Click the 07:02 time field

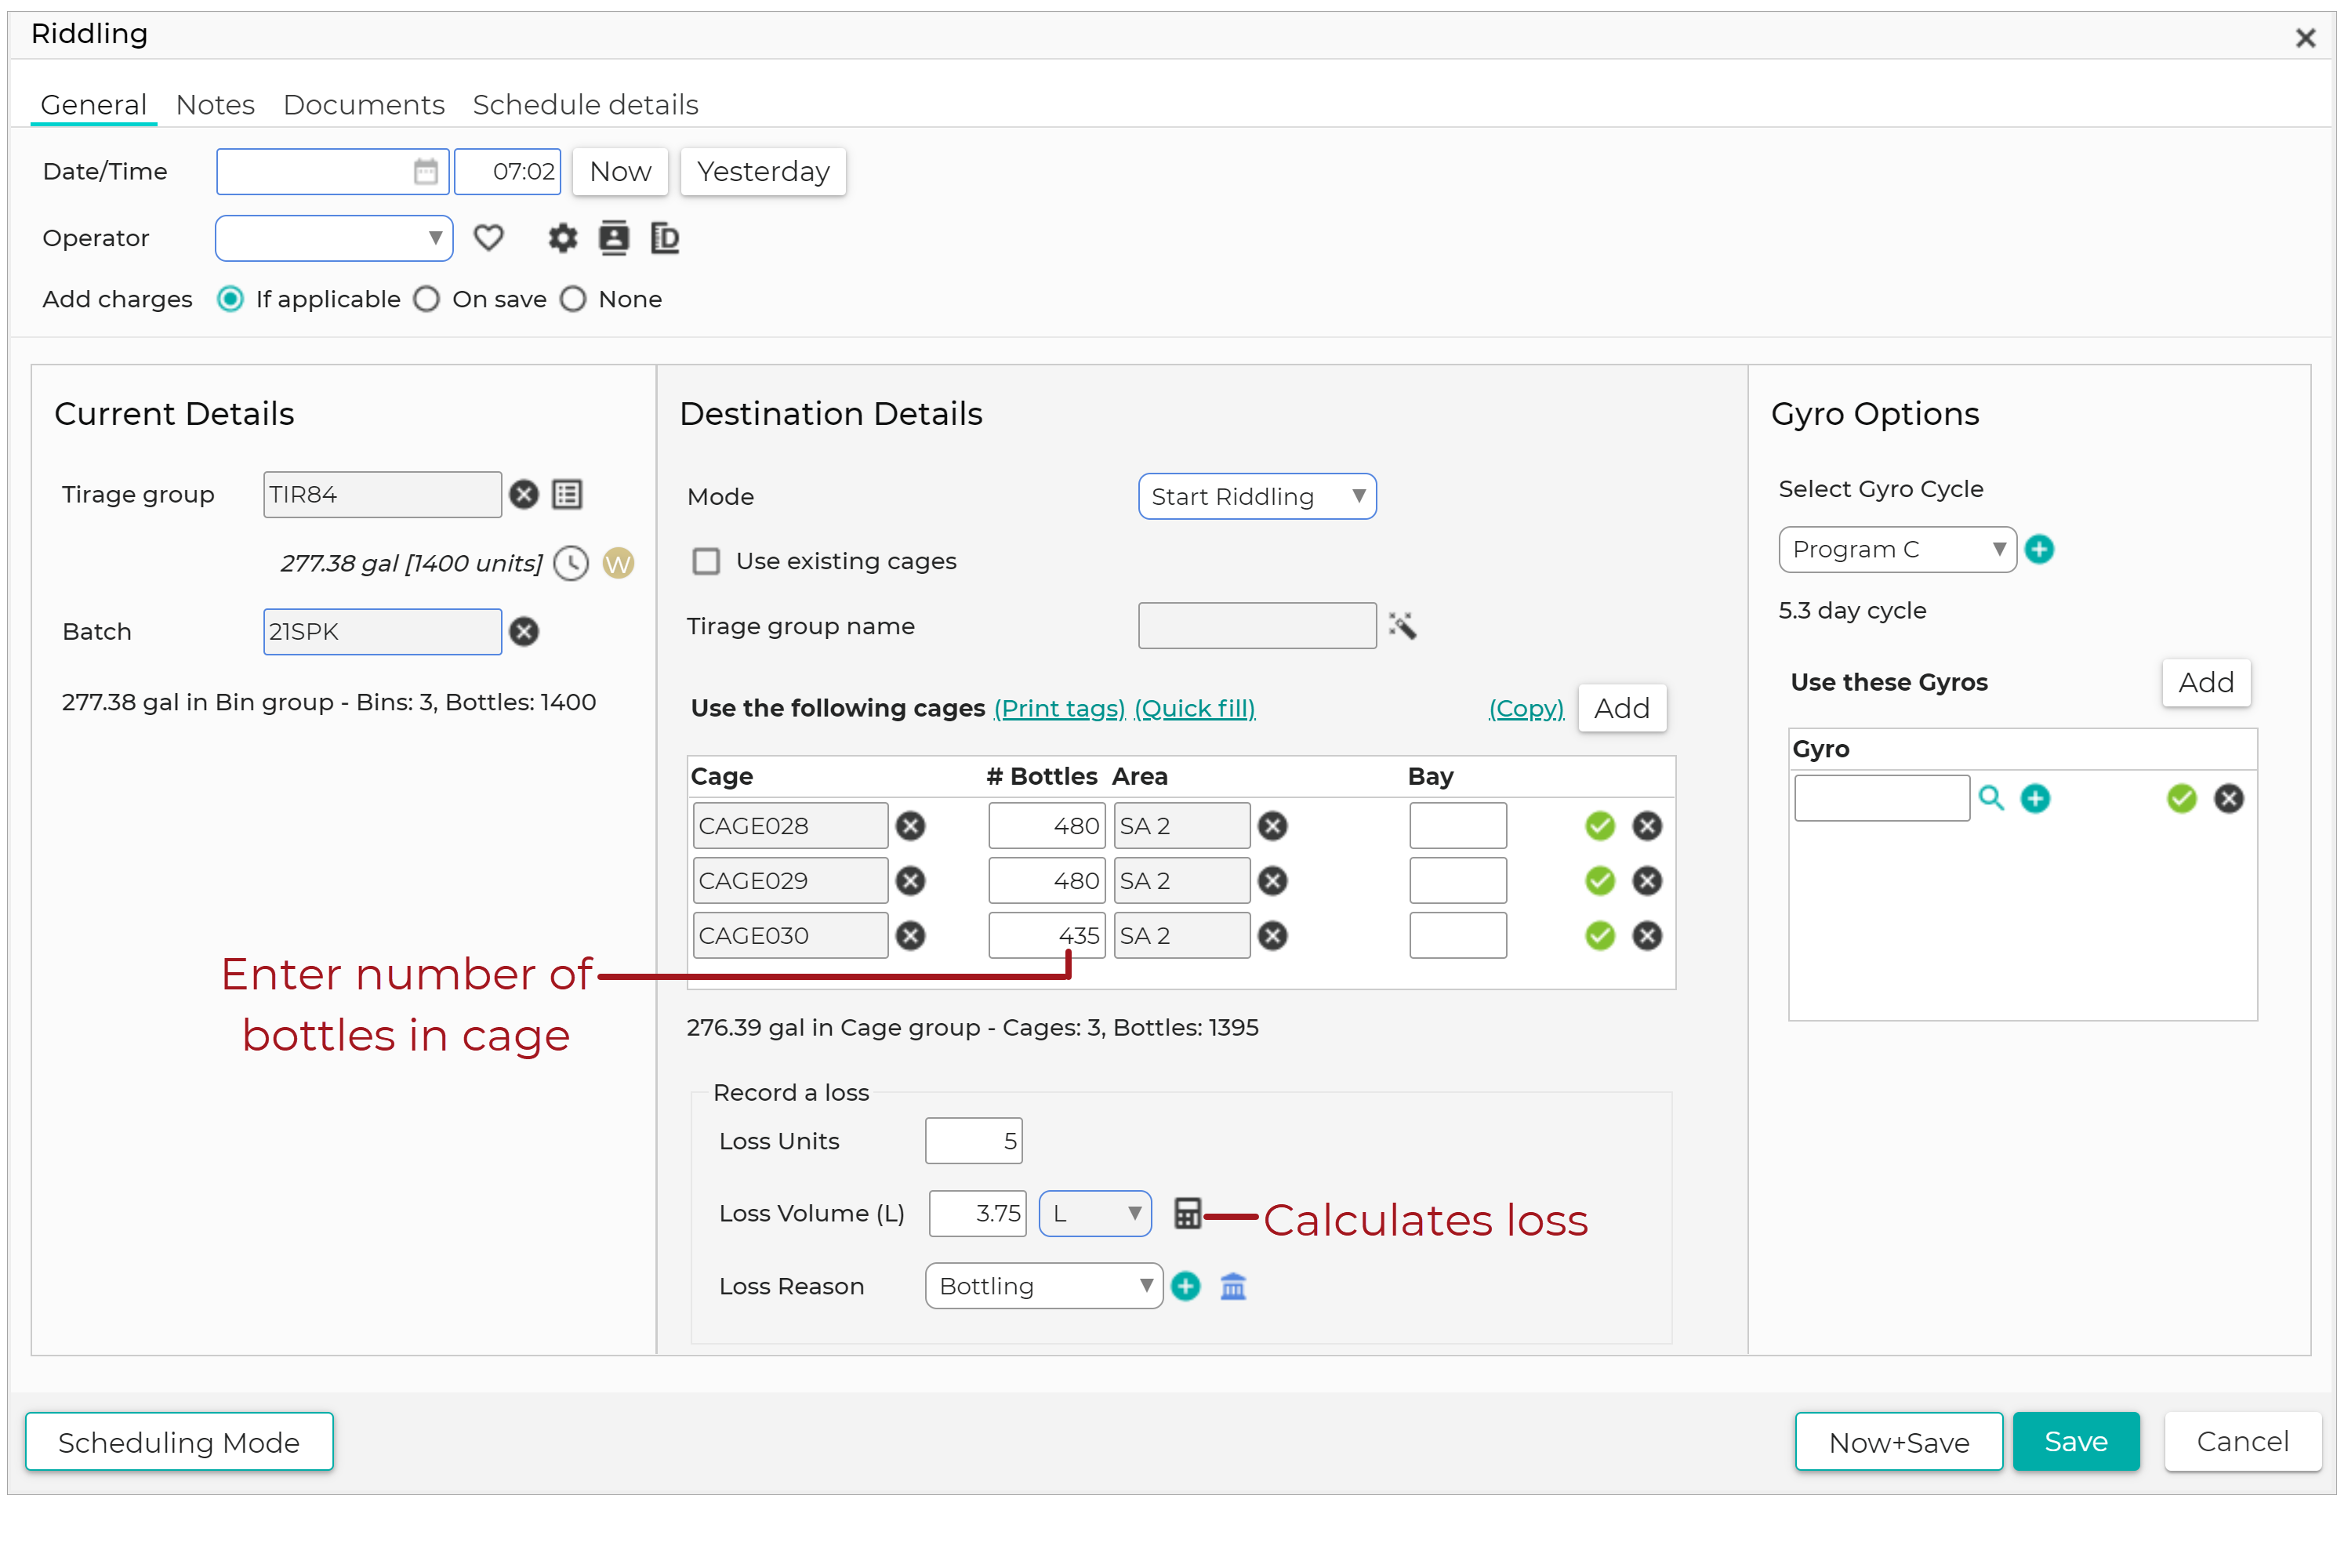507,172
